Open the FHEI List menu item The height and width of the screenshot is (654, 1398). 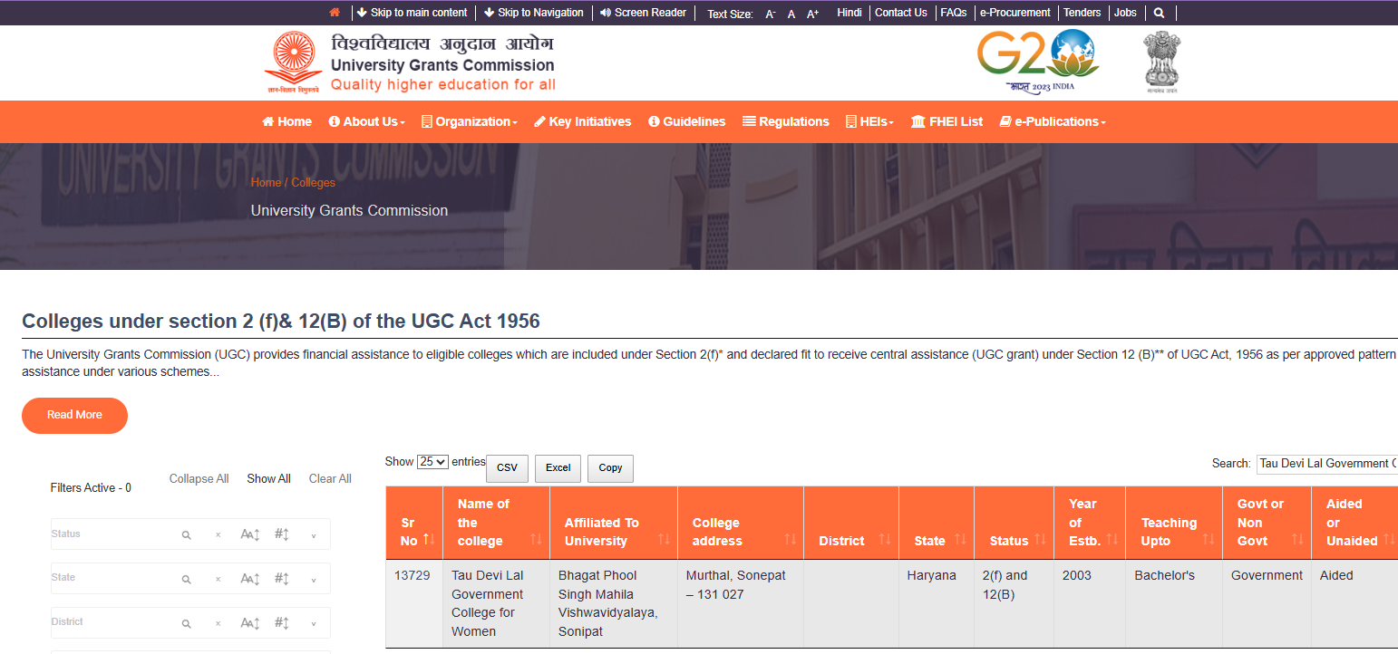point(947,121)
